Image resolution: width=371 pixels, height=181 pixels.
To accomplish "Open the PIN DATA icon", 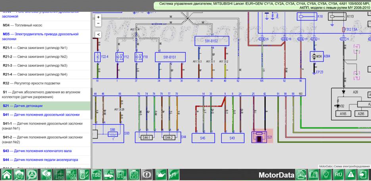I will coord(71,175).
